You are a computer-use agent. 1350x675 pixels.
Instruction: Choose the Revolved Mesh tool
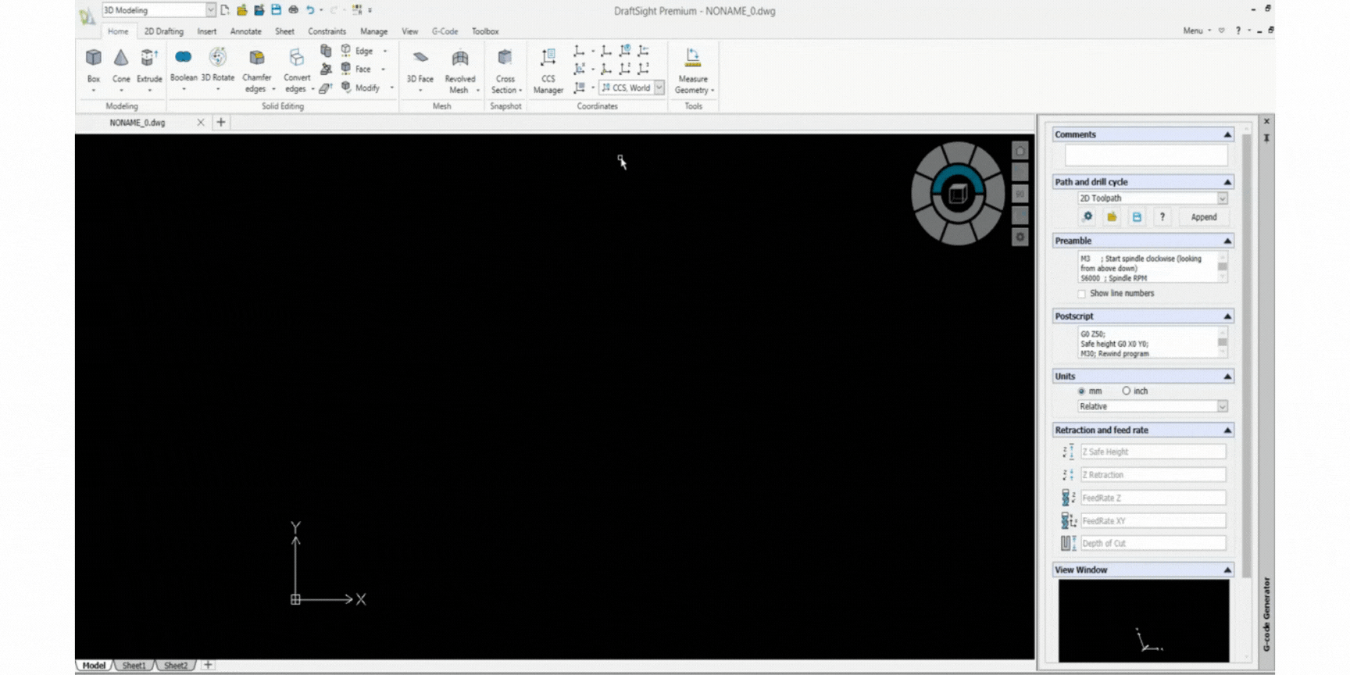click(x=460, y=70)
